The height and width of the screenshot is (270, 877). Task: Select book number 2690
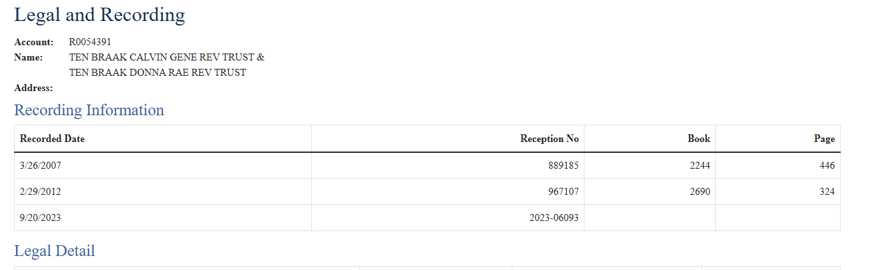[699, 192]
